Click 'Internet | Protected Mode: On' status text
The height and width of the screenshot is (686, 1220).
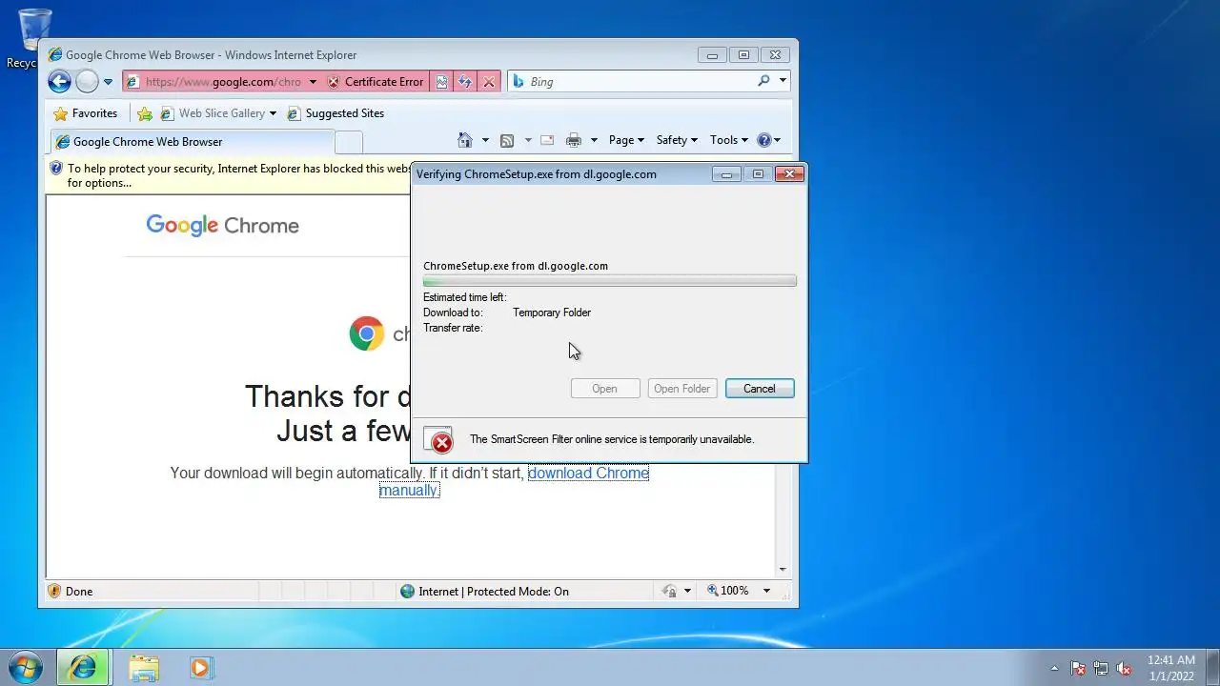[494, 592]
